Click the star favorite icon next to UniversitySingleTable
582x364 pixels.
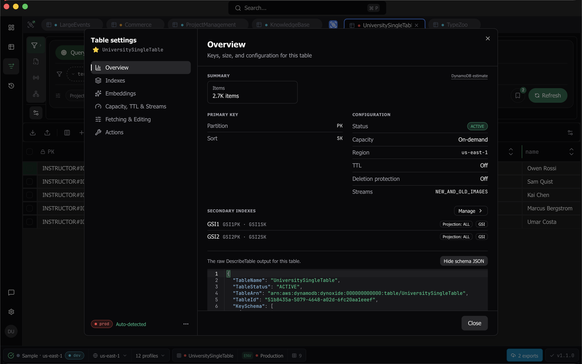(x=96, y=50)
